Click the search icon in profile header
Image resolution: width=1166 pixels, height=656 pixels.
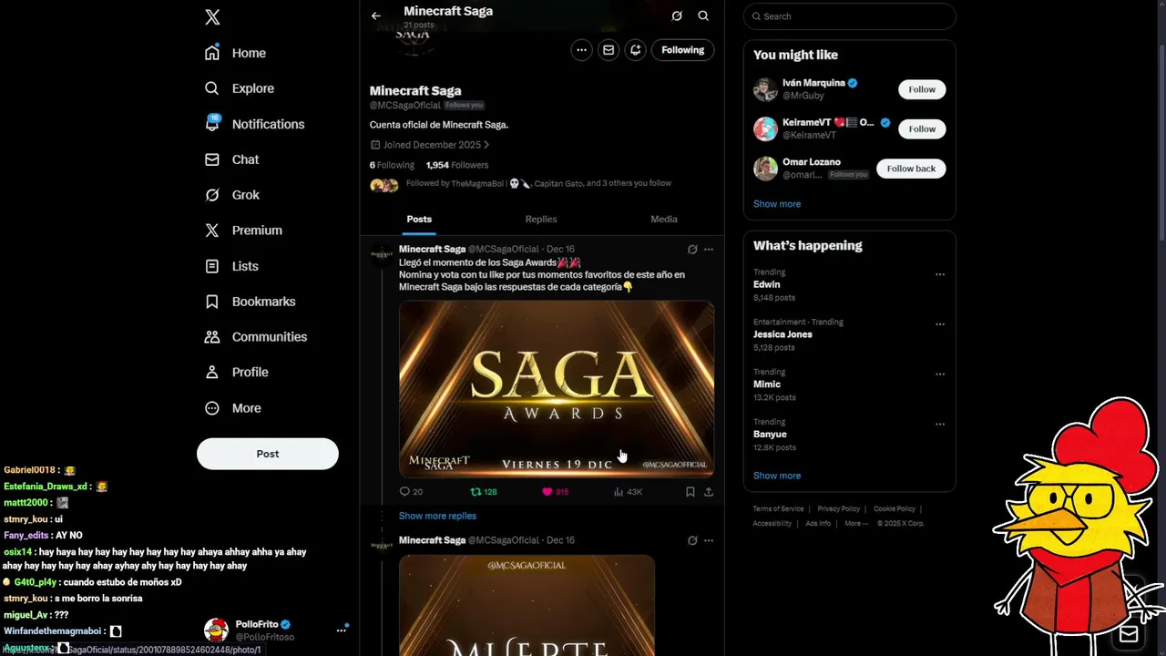pos(703,16)
